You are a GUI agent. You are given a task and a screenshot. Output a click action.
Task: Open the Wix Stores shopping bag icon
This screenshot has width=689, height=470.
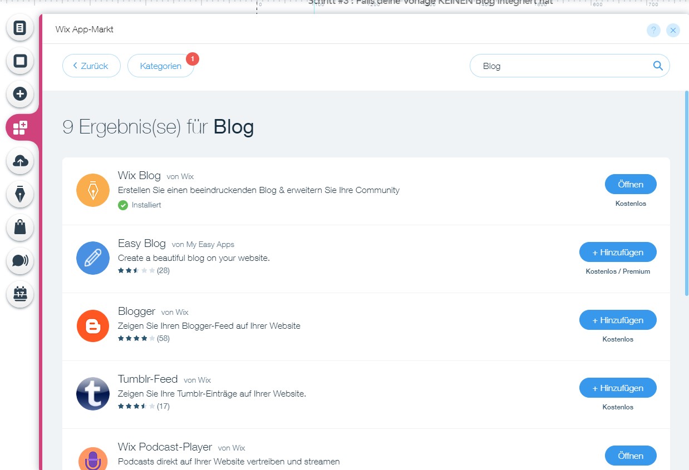[x=20, y=227]
